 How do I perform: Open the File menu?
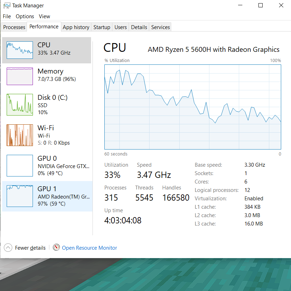[7, 16]
